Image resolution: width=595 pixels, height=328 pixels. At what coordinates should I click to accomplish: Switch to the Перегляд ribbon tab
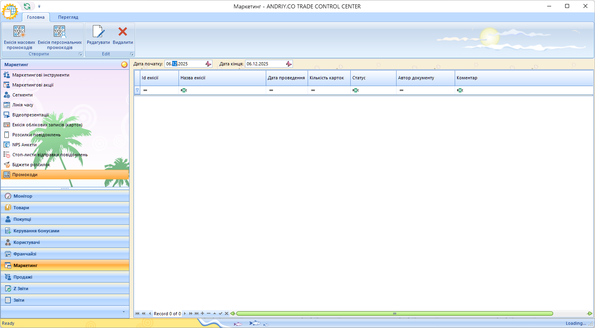[x=68, y=17]
